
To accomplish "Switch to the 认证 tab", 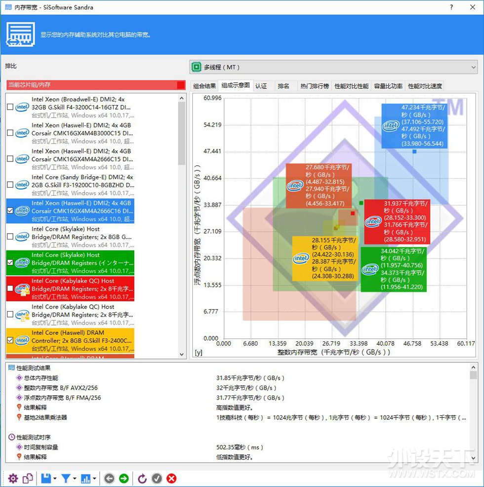I will click(x=261, y=86).
